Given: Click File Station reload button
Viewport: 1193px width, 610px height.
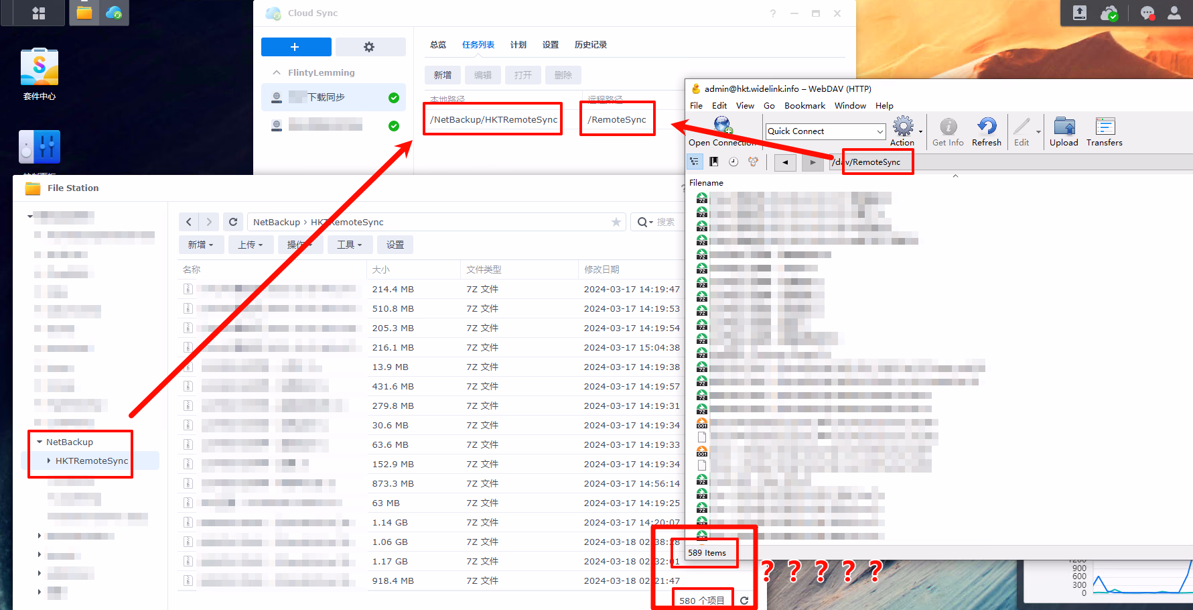Looking at the screenshot, I should pos(233,222).
